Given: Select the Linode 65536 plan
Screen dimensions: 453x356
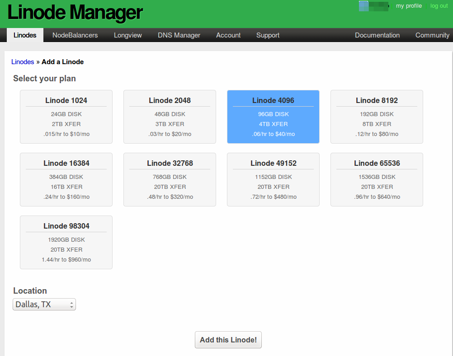Looking at the screenshot, I should [377, 180].
